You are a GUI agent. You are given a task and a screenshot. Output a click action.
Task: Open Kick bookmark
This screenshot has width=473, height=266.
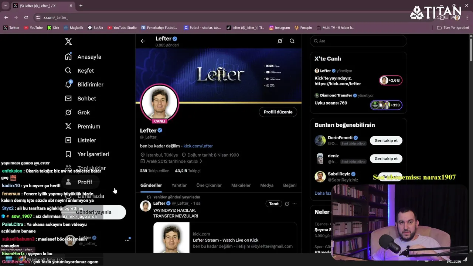coord(53,28)
